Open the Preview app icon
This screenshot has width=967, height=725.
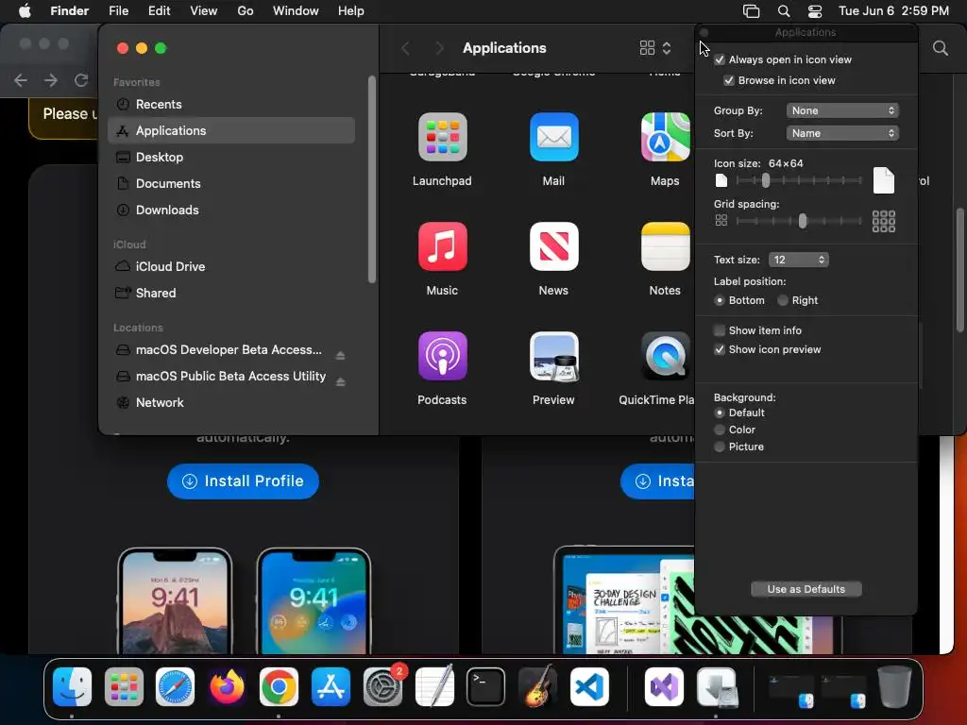click(x=553, y=356)
